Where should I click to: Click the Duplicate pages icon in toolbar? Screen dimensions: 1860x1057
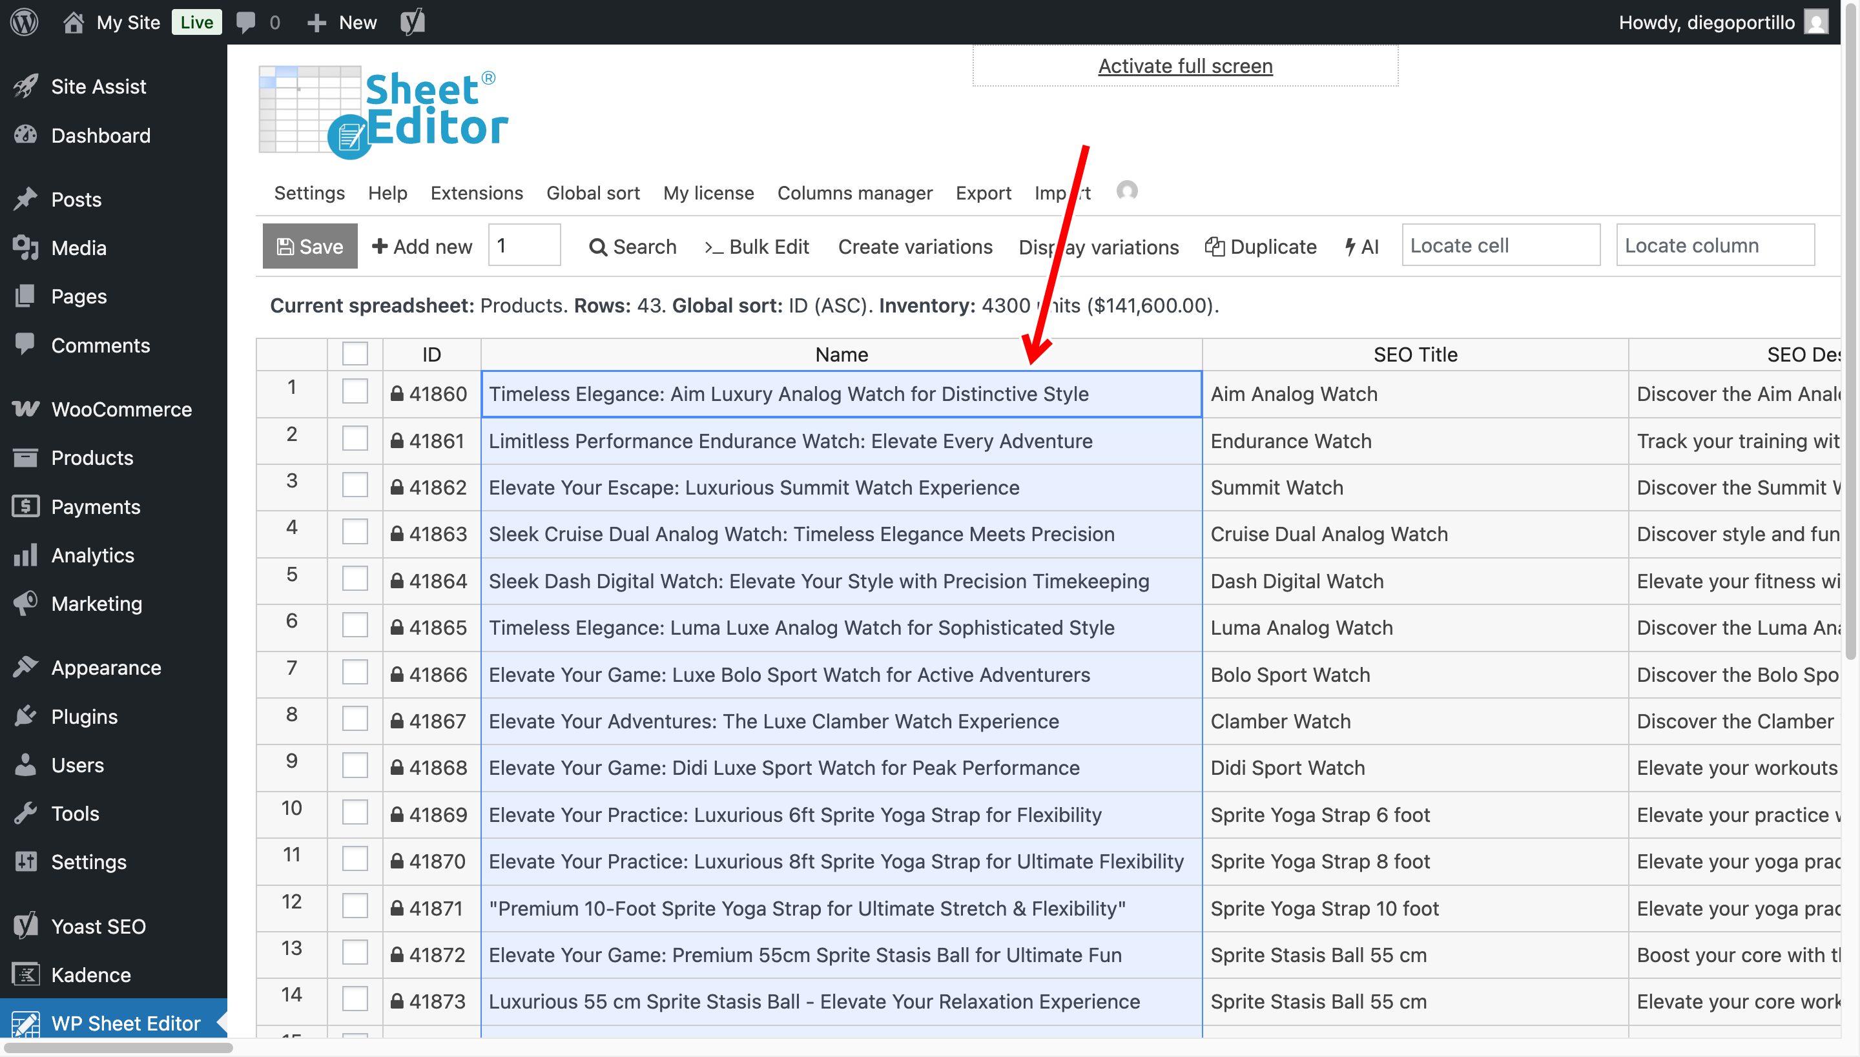click(1216, 247)
